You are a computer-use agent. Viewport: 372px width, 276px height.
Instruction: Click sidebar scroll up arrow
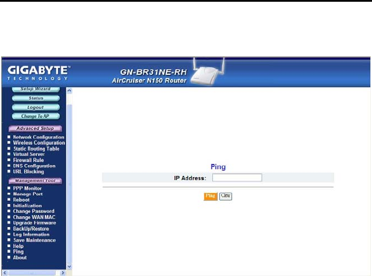tap(69, 90)
